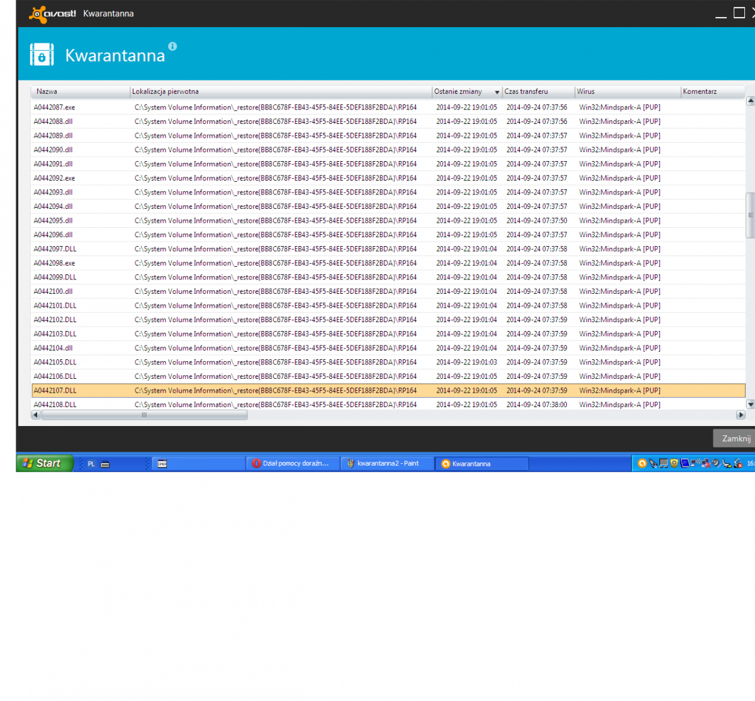Click the vertical scrollbar up arrow
This screenshot has width=755, height=701.
[750, 101]
